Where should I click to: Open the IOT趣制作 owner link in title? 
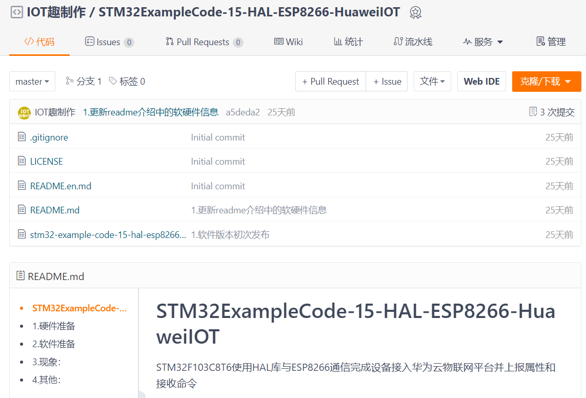click(56, 12)
